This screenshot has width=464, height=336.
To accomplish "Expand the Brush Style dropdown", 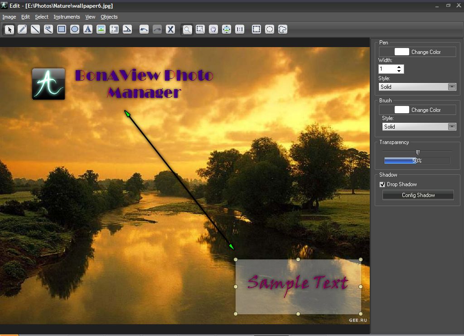I will tap(451, 127).
